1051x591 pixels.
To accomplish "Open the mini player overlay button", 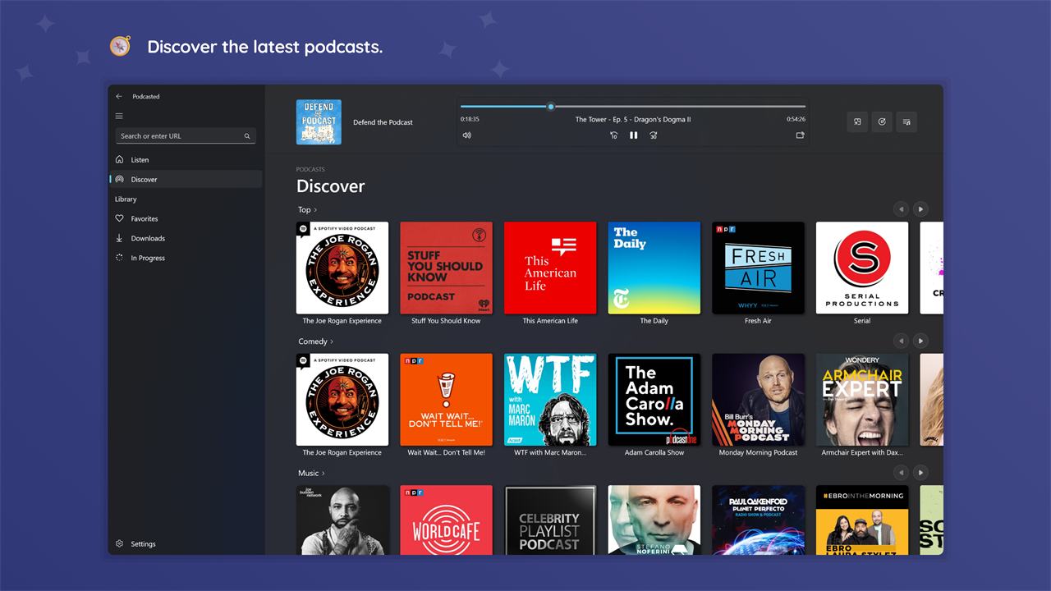I will (x=857, y=122).
